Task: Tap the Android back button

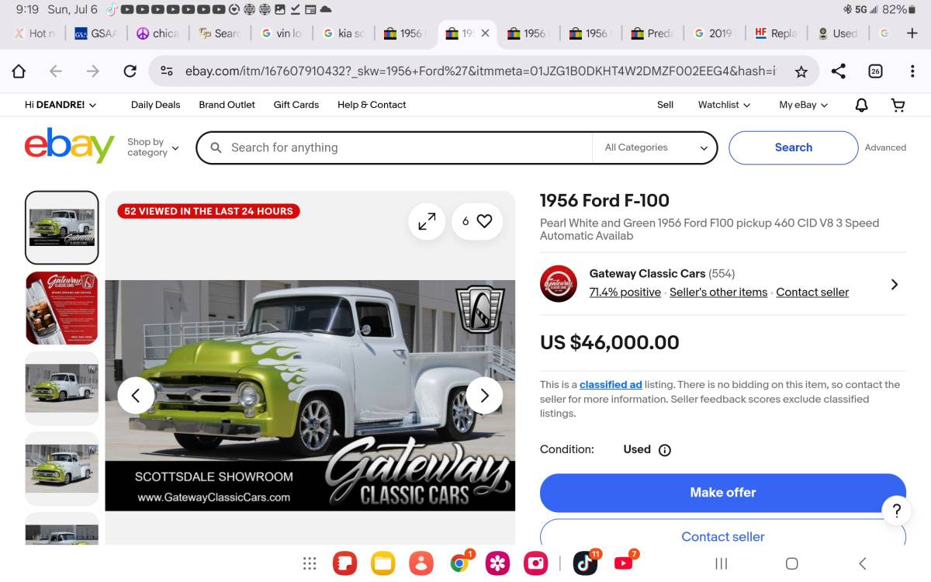Action: [x=862, y=563]
